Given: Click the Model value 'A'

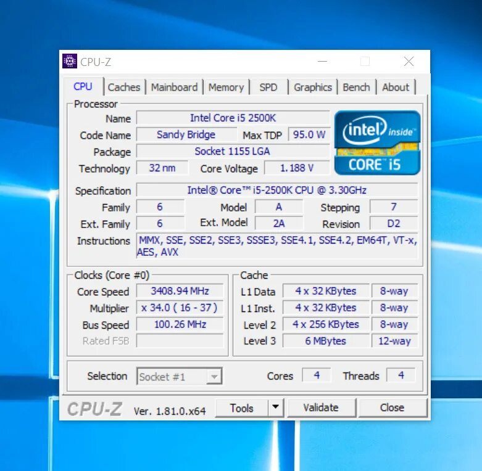Looking at the screenshot, I should point(278,207).
